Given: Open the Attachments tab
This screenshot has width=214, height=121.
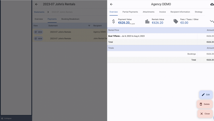Looking at the screenshot, I should 149,12.
